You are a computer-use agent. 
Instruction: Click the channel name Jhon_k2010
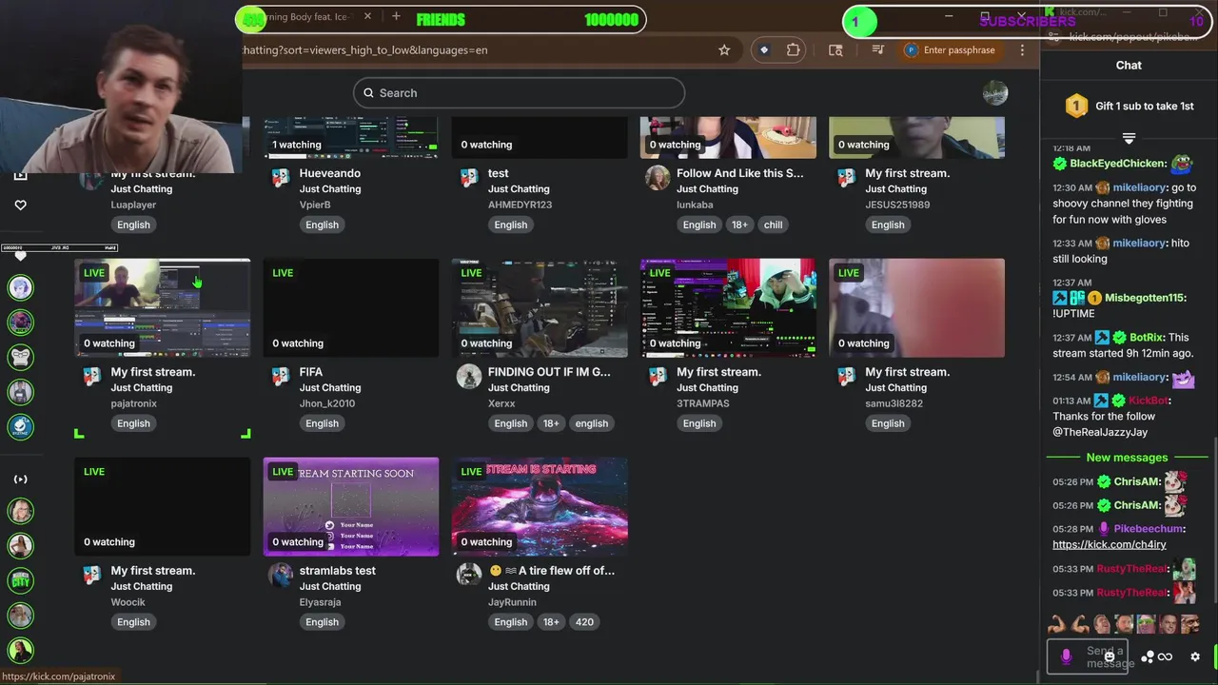pos(327,403)
